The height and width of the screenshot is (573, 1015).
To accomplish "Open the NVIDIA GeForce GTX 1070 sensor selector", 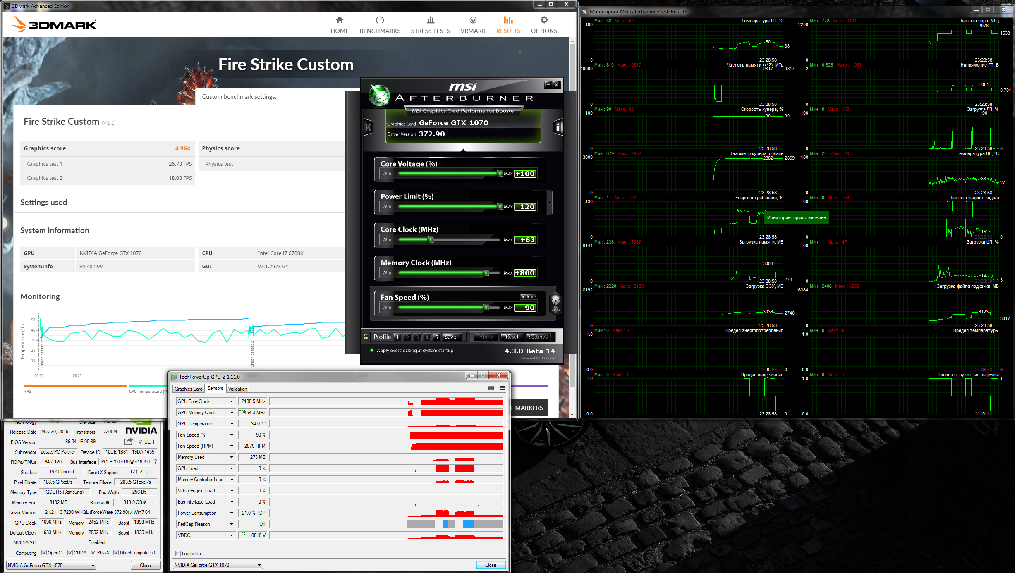I will coord(218,565).
